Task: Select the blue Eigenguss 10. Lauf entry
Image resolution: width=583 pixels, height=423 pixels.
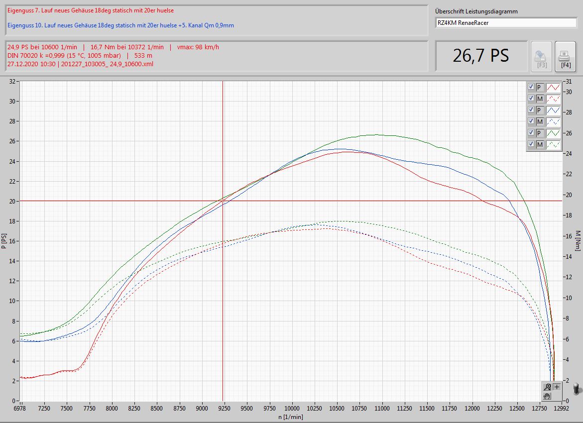Action: coord(121,25)
